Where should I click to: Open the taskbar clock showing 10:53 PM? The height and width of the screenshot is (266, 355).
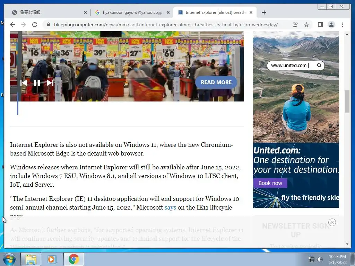337,259
